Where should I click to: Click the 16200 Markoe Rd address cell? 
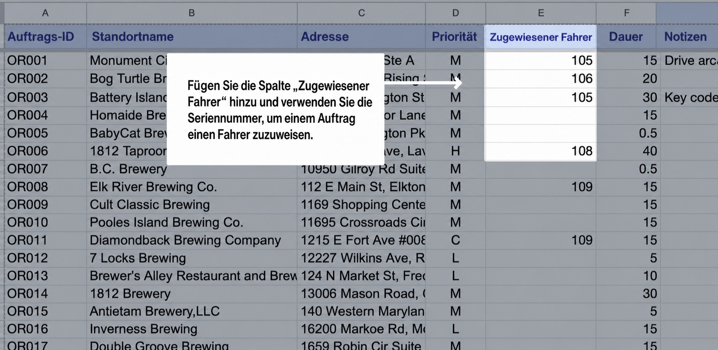361,329
